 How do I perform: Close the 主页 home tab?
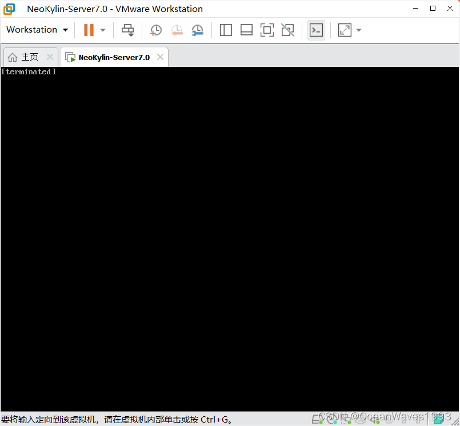pos(50,57)
